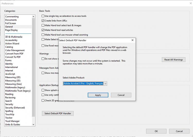Click Select Default PDF Handler button
This screenshot has width=193, height=137.
click(58, 114)
